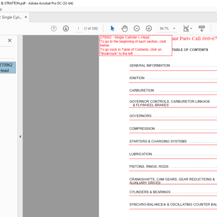Click the read mode keyboard-arrow toolbar icon
The width and height of the screenshot is (217, 217).
(x=202, y=29)
